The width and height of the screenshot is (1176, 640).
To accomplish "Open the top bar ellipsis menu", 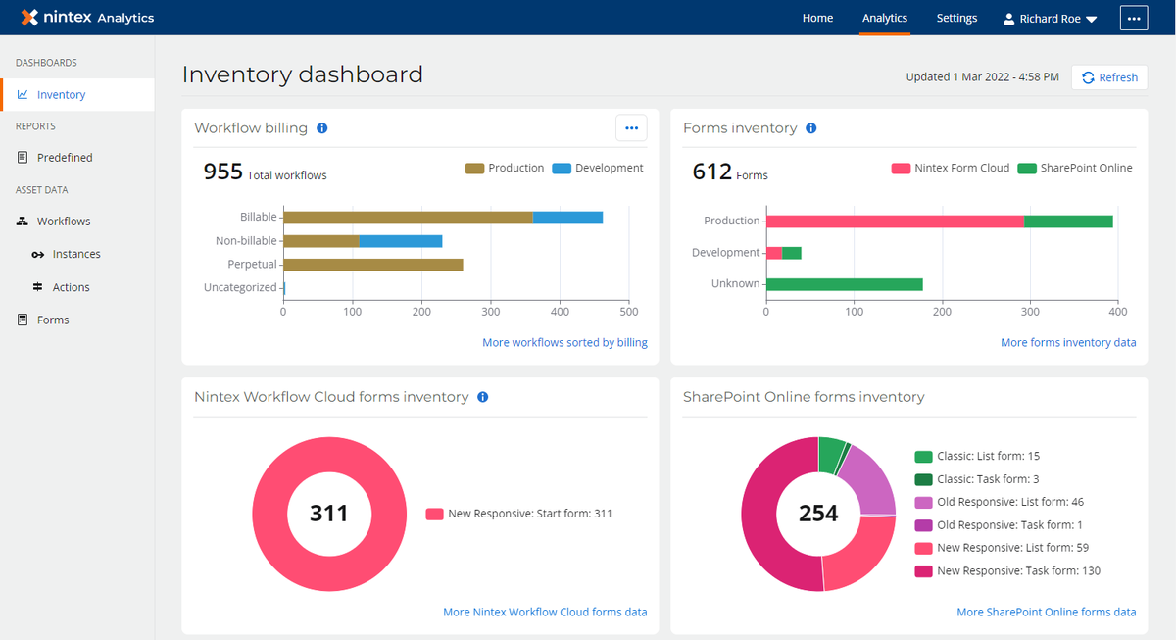I will click(1134, 18).
